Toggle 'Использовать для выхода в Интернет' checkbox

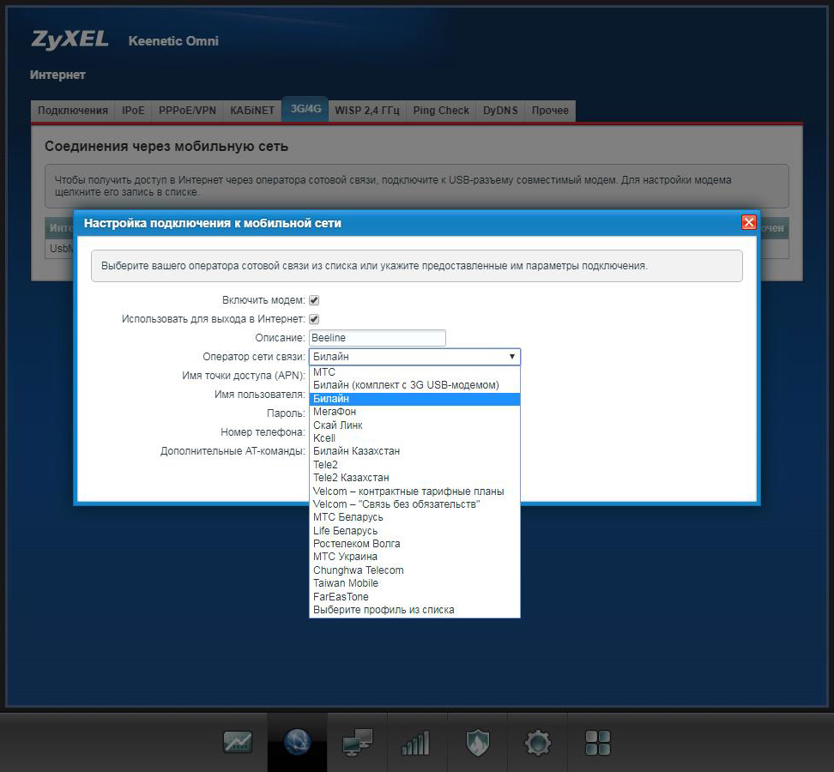coord(314,319)
